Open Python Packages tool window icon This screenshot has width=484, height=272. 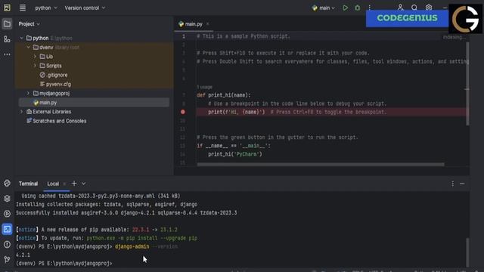pyautogui.click(x=7, y=199)
